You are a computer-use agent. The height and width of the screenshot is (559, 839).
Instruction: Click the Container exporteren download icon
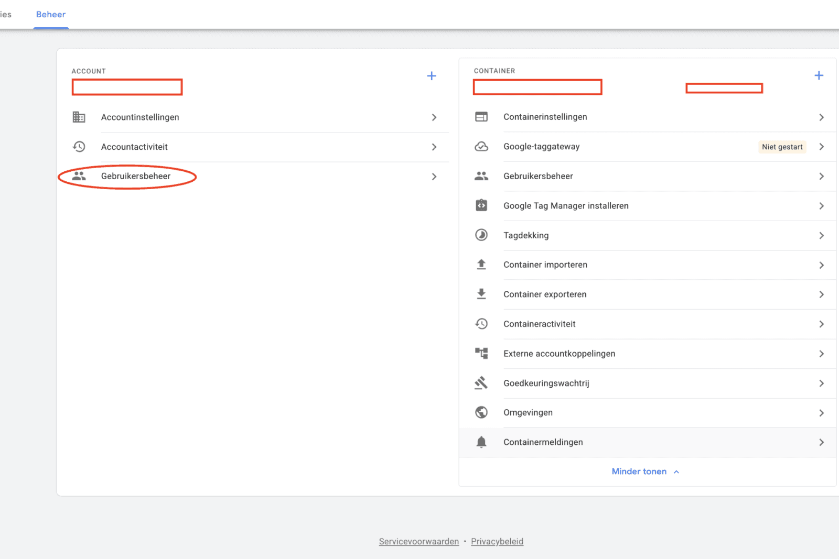coord(481,294)
